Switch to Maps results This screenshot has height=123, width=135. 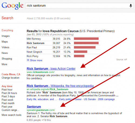click(5, 42)
